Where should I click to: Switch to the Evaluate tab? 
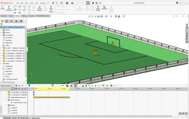[31, 16]
